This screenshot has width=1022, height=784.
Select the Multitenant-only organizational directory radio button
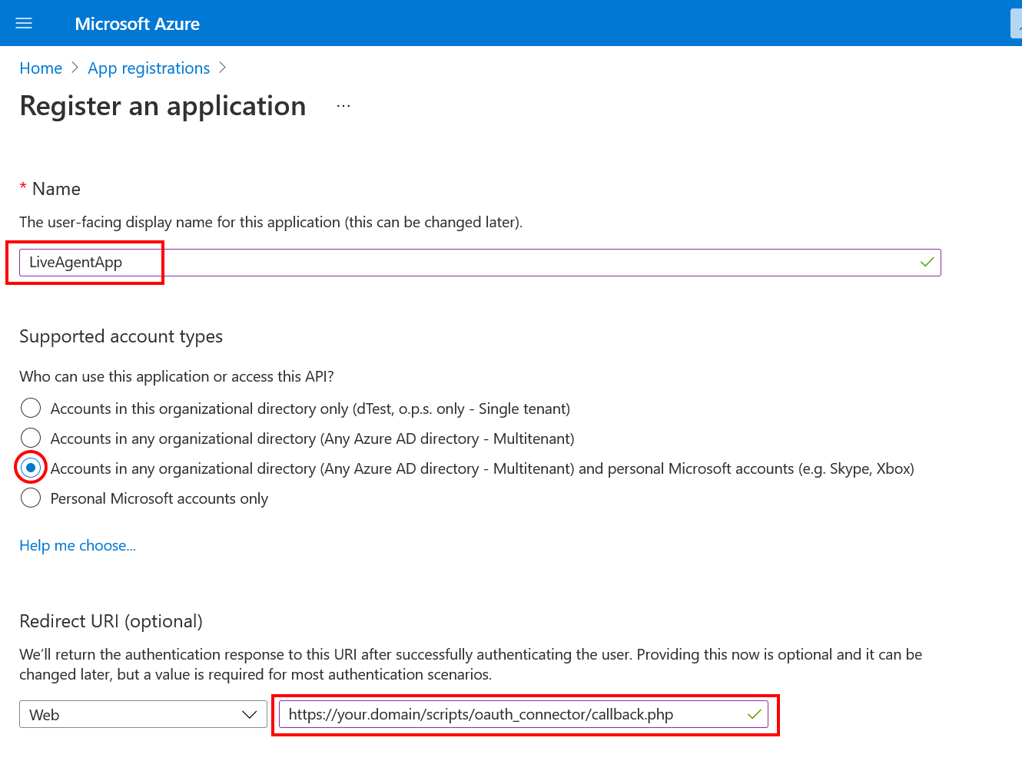[x=31, y=438]
